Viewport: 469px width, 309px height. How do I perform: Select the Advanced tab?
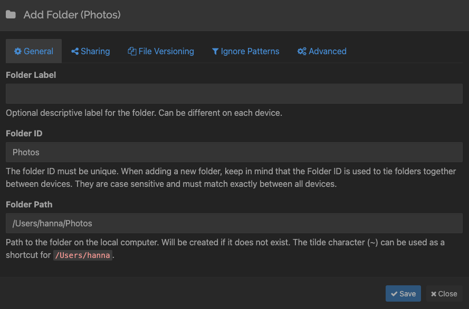click(x=322, y=51)
